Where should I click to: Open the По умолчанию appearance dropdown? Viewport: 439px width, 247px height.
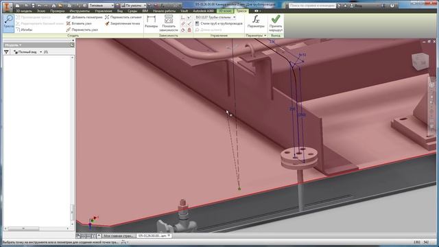[134, 5]
